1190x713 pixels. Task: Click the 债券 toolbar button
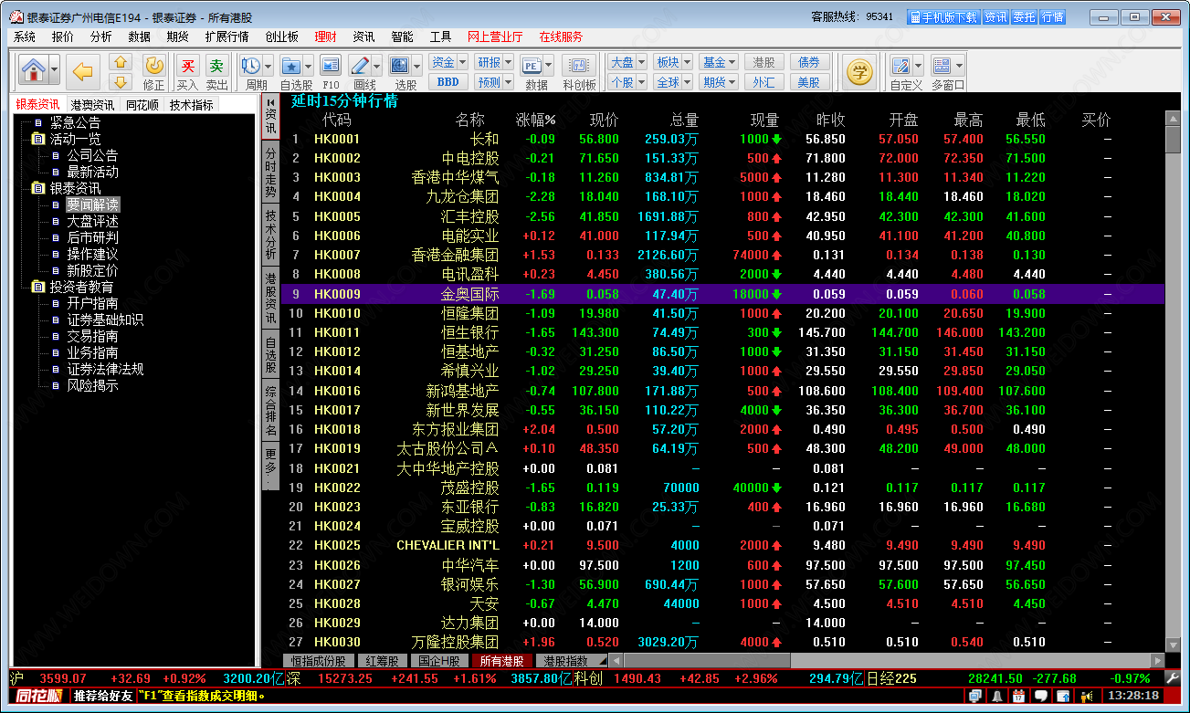pyautogui.click(x=809, y=62)
